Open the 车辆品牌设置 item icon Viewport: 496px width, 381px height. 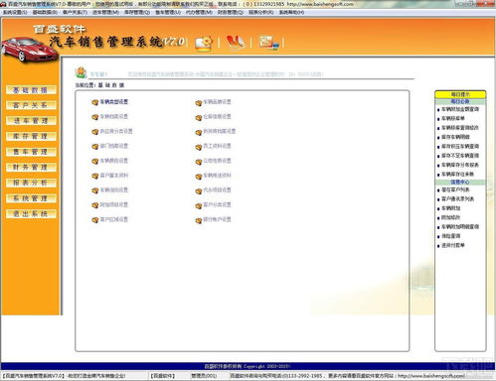199,103
